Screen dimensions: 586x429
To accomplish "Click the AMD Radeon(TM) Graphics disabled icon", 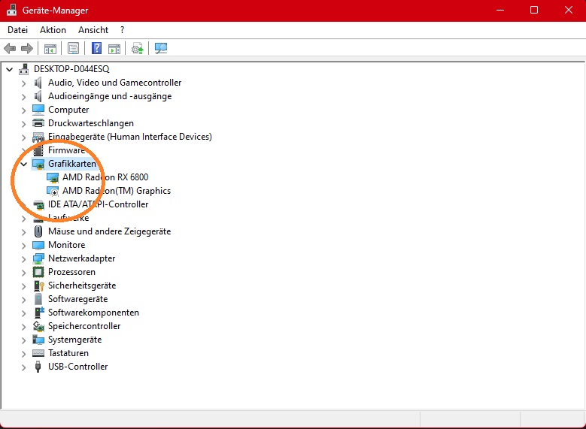I will 53,191.
